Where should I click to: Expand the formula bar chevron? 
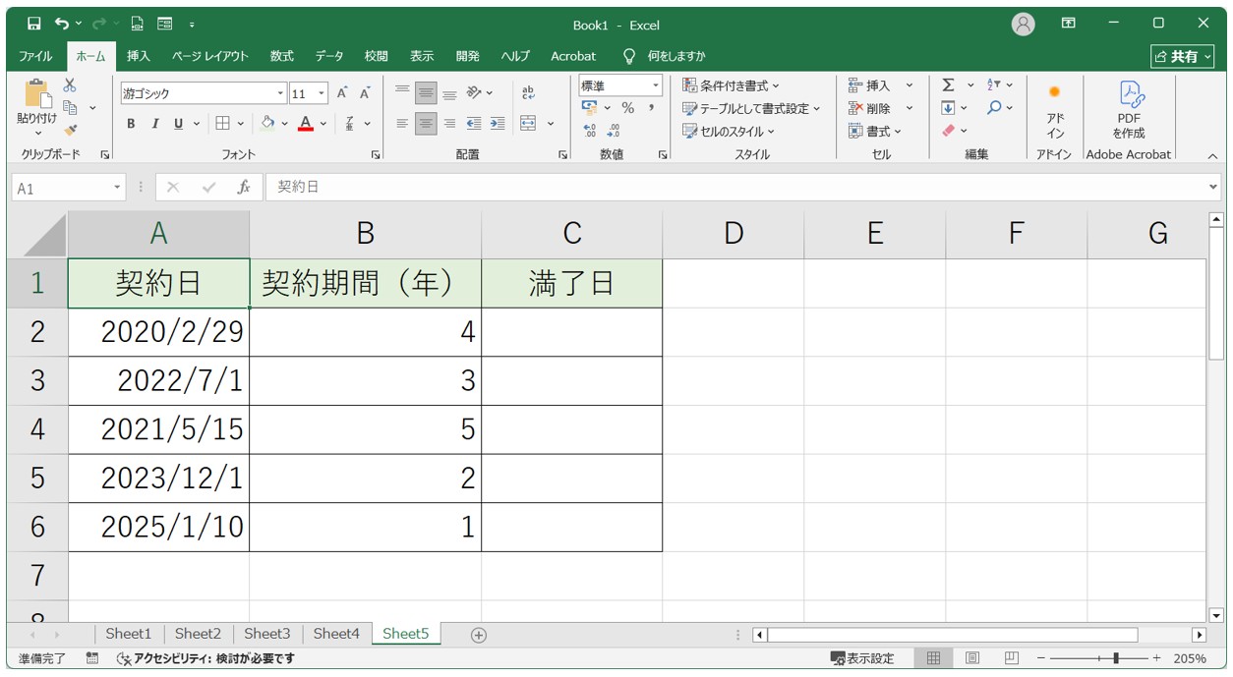[x=1212, y=187]
